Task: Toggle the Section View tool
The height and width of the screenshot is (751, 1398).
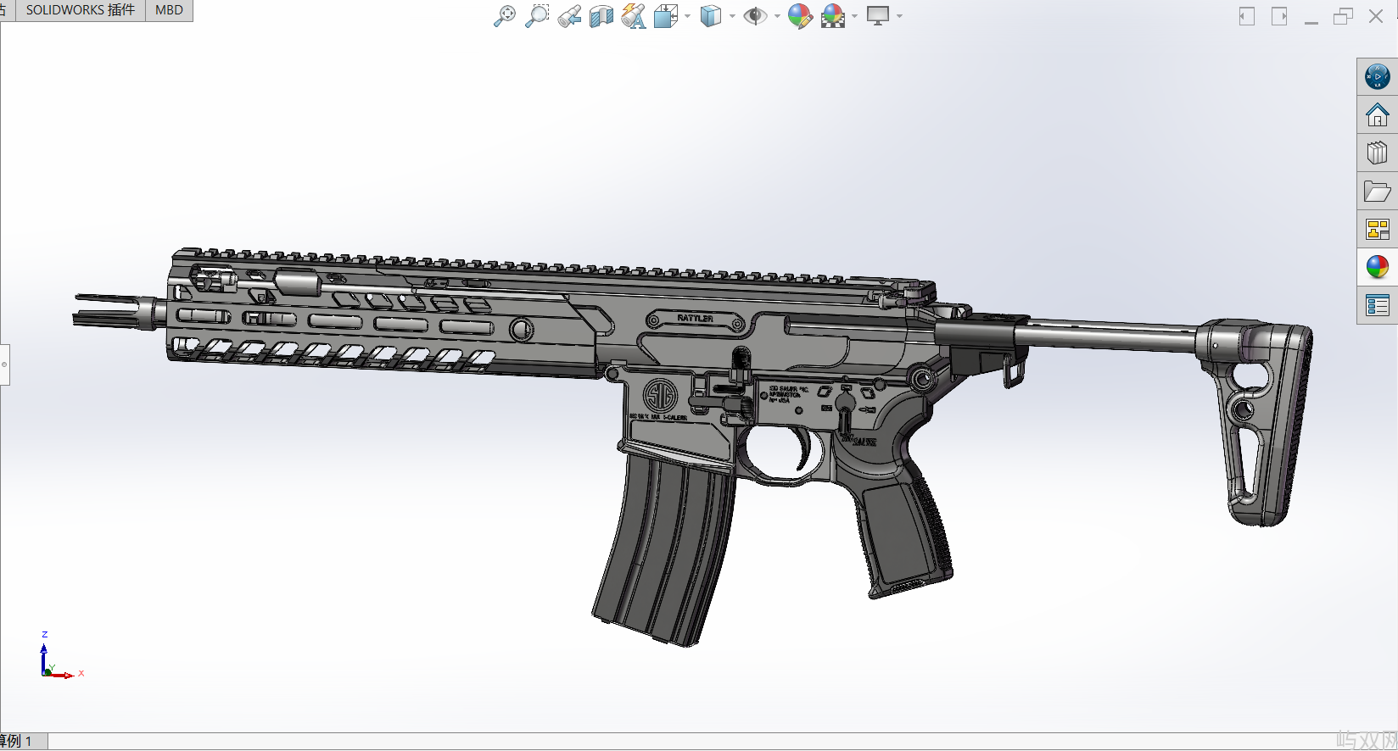Action: point(601,15)
